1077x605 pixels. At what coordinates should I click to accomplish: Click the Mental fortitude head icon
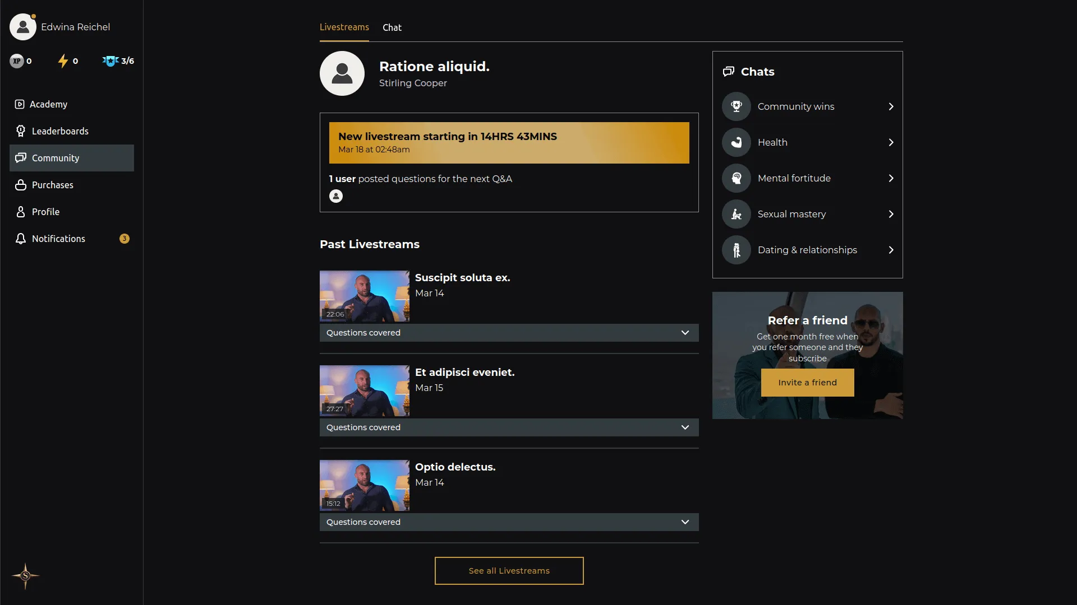[x=737, y=178]
